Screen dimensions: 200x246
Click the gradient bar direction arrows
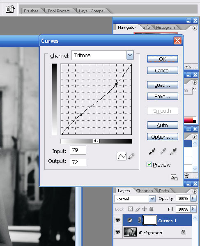click(96, 141)
